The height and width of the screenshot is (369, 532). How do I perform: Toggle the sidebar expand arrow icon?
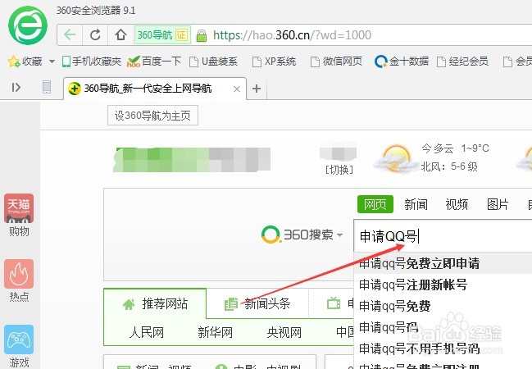click(16, 88)
